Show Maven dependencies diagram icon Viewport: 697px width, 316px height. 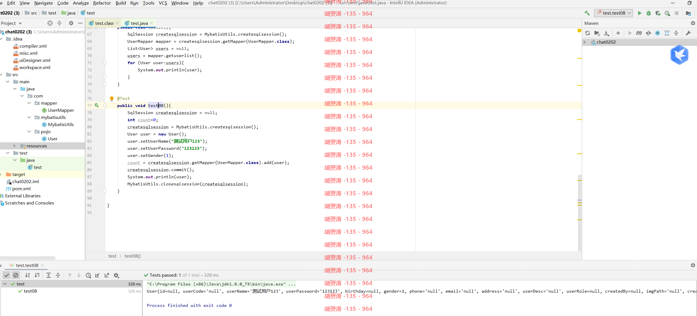[667, 33]
